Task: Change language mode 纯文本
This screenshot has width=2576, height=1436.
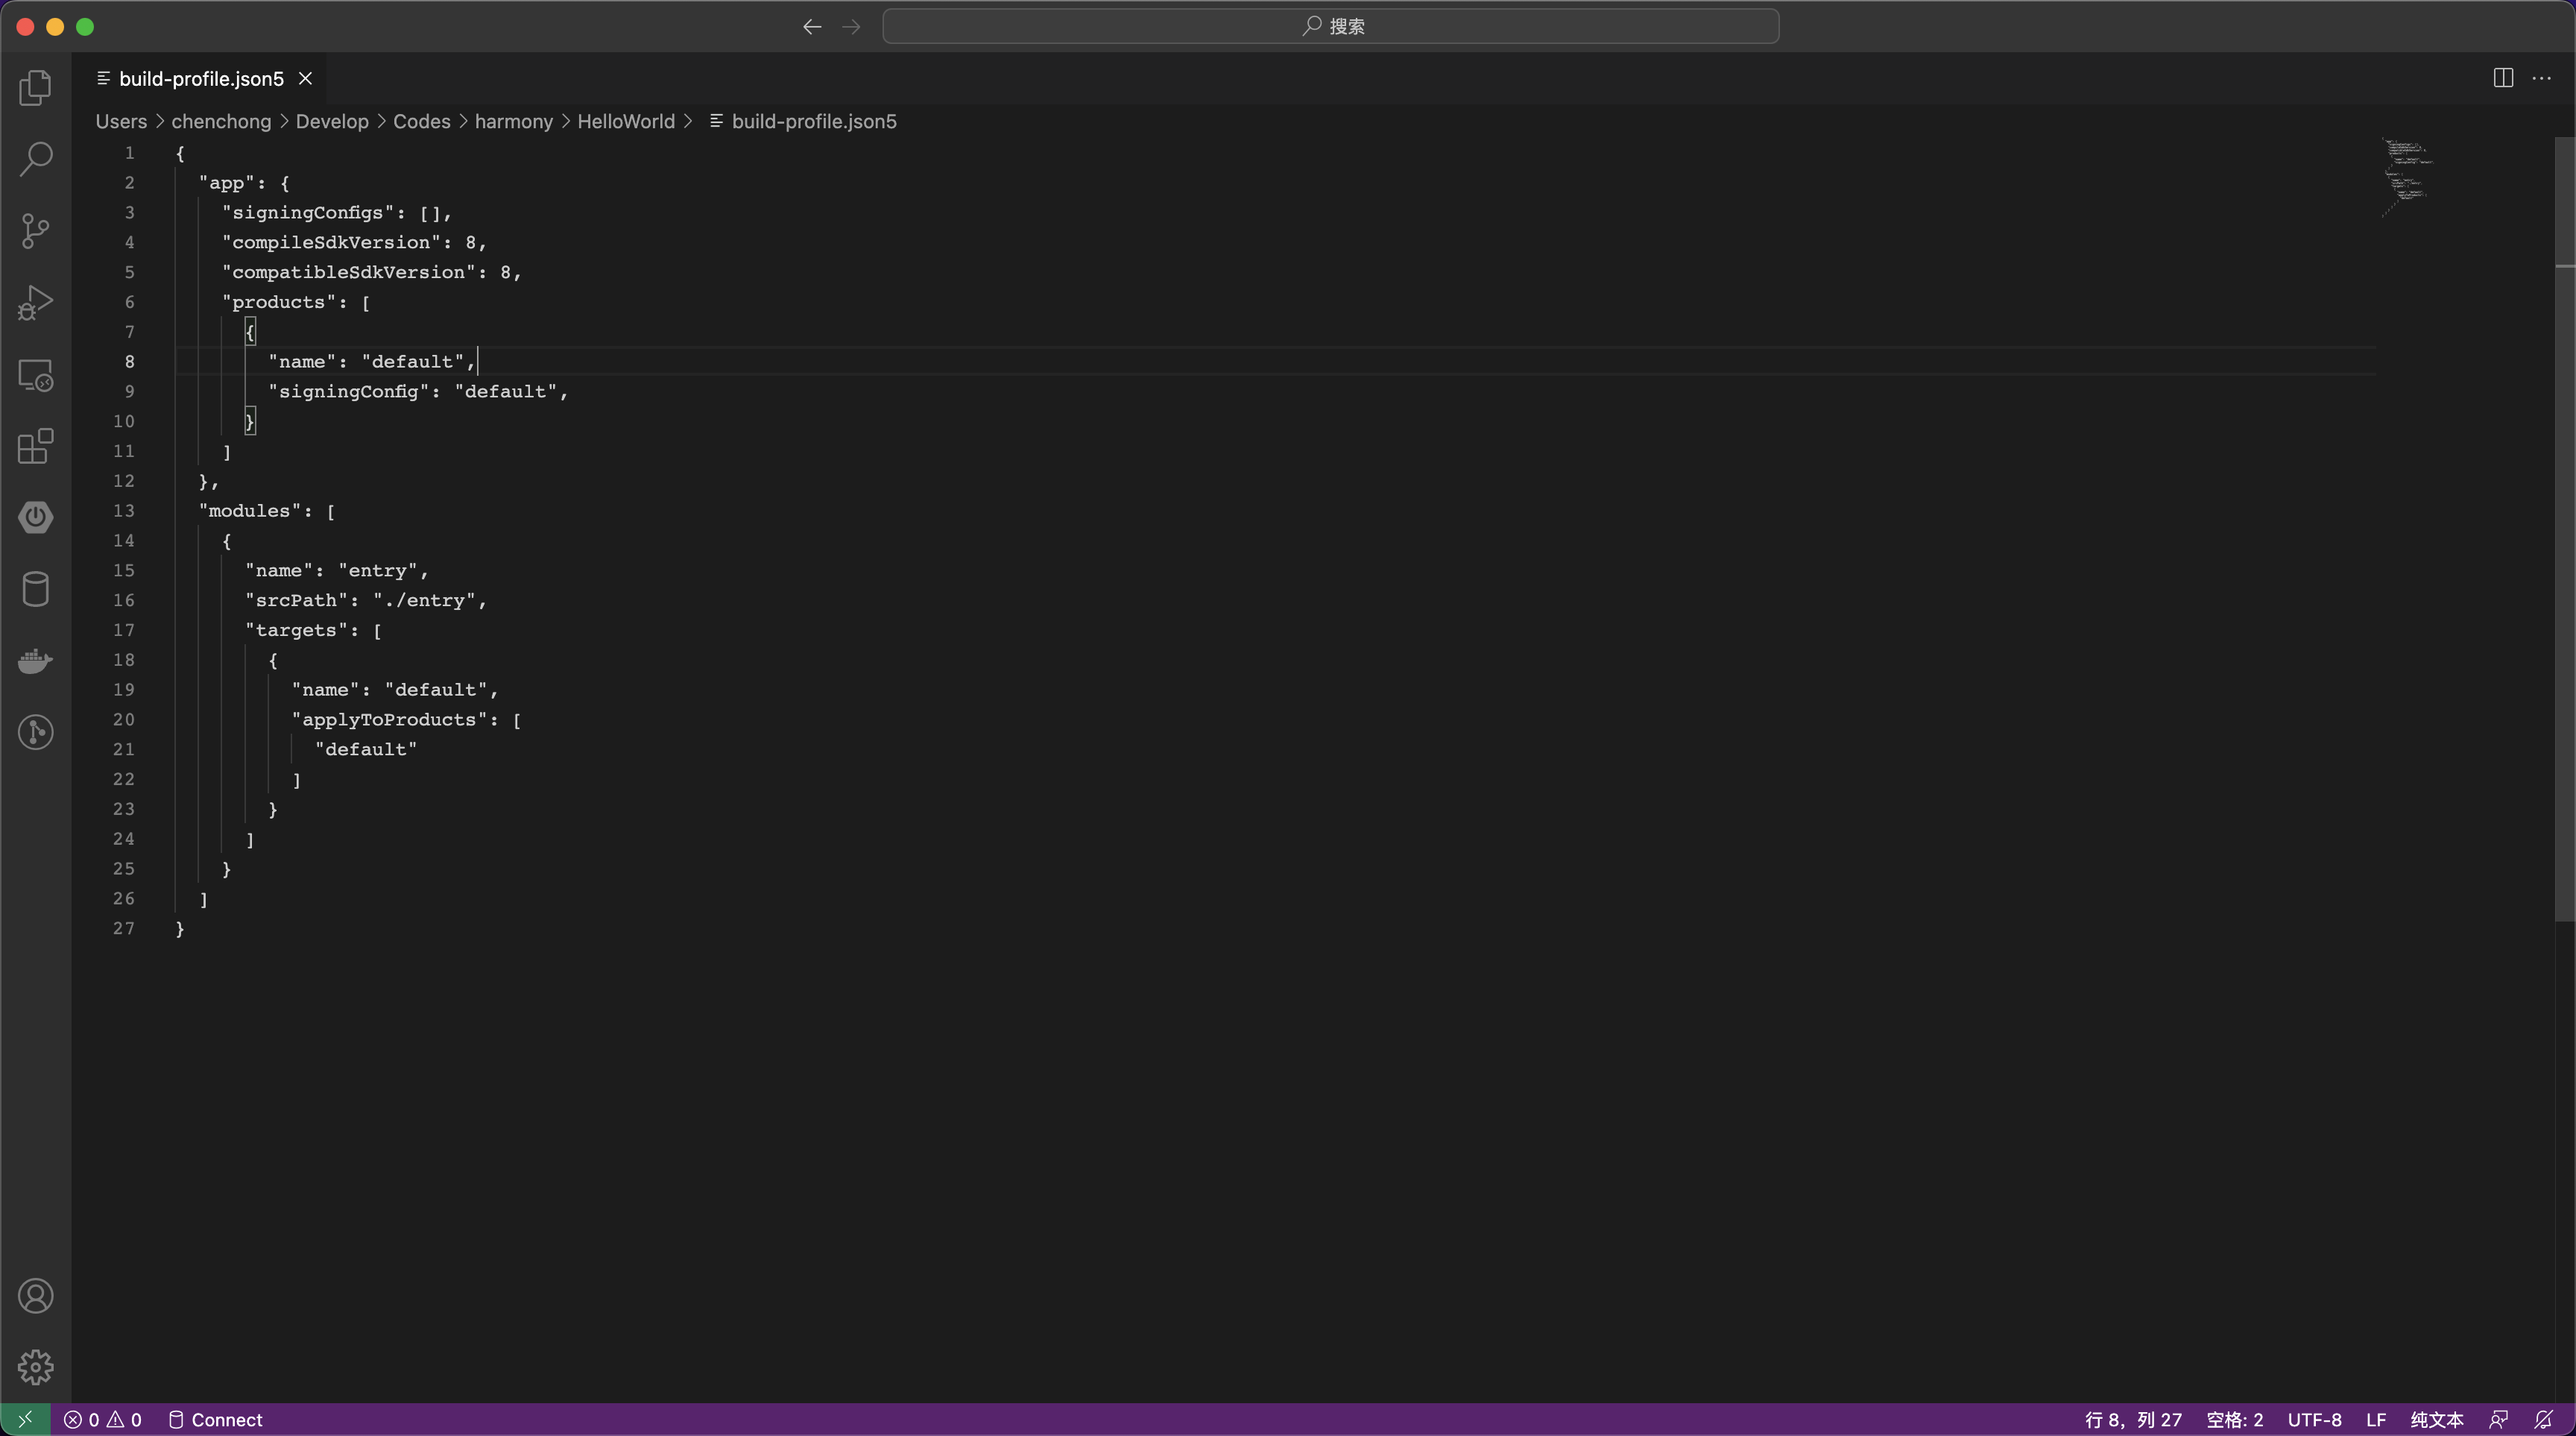Action: [x=2437, y=1419]
